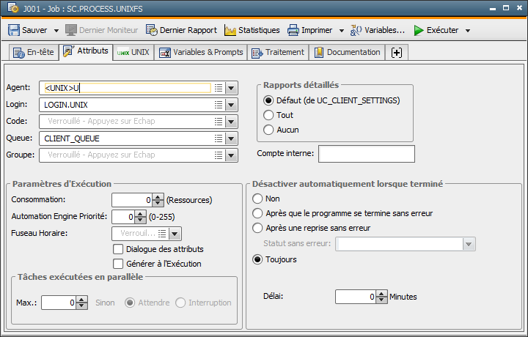Open the UNIX tab
Viewport: 528px width, 337px height.
click(x=133, y=52)
